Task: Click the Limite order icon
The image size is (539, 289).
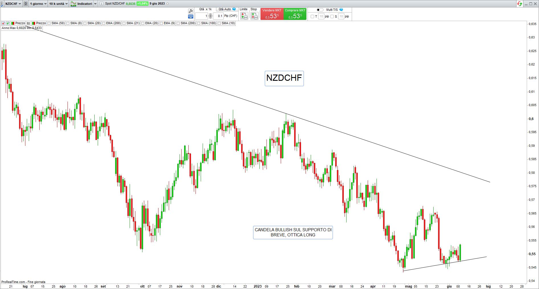Action: coord(244,16)
